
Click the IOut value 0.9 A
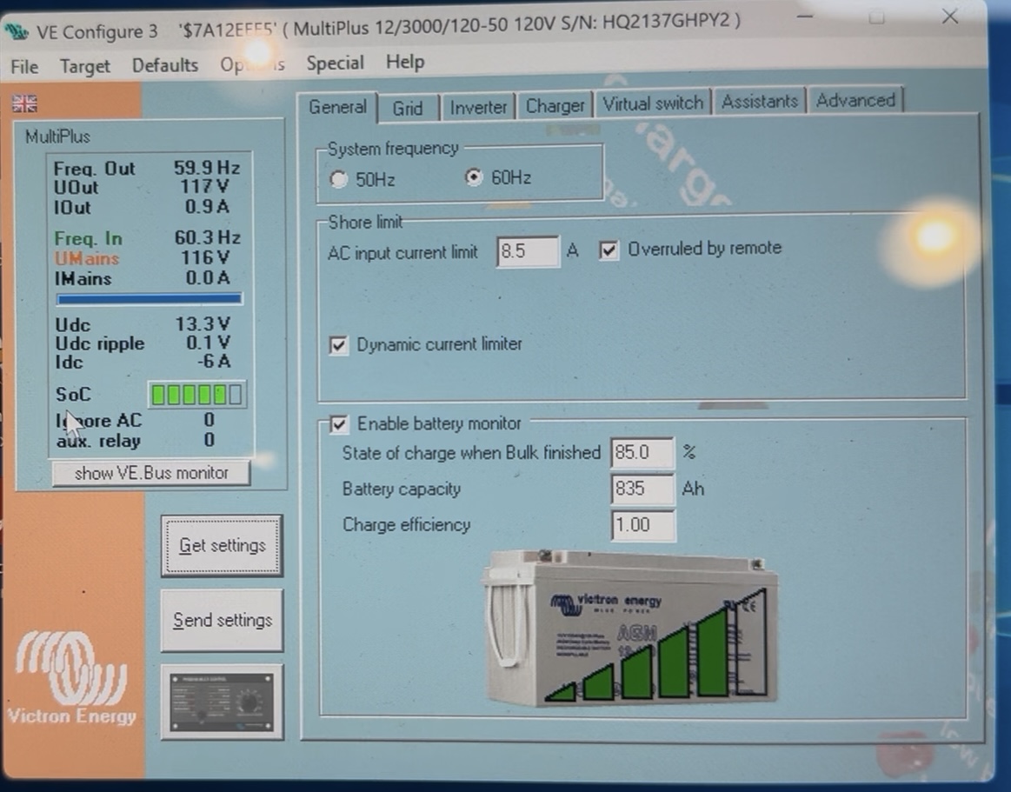tap(207, 206)
